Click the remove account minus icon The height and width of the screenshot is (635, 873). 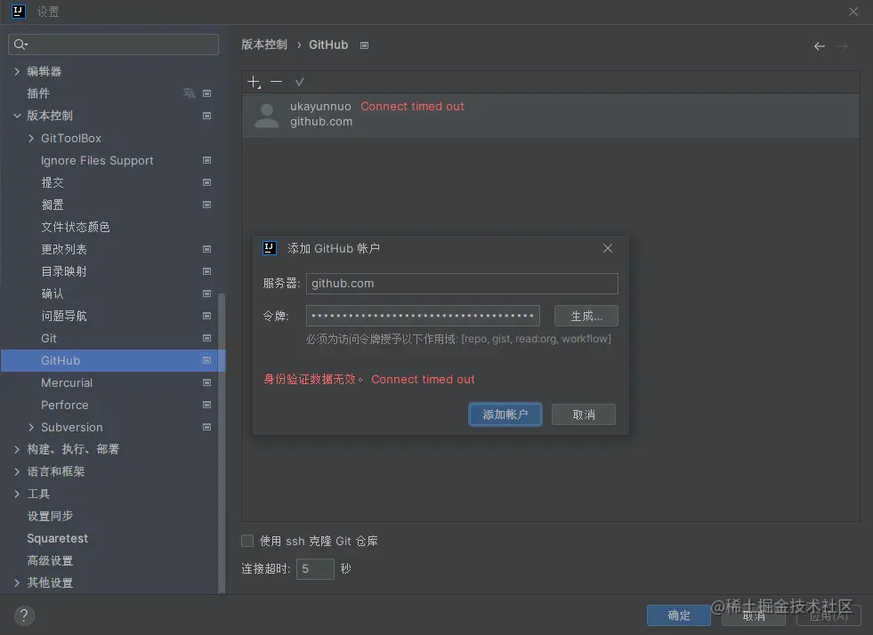coord(276,82)
